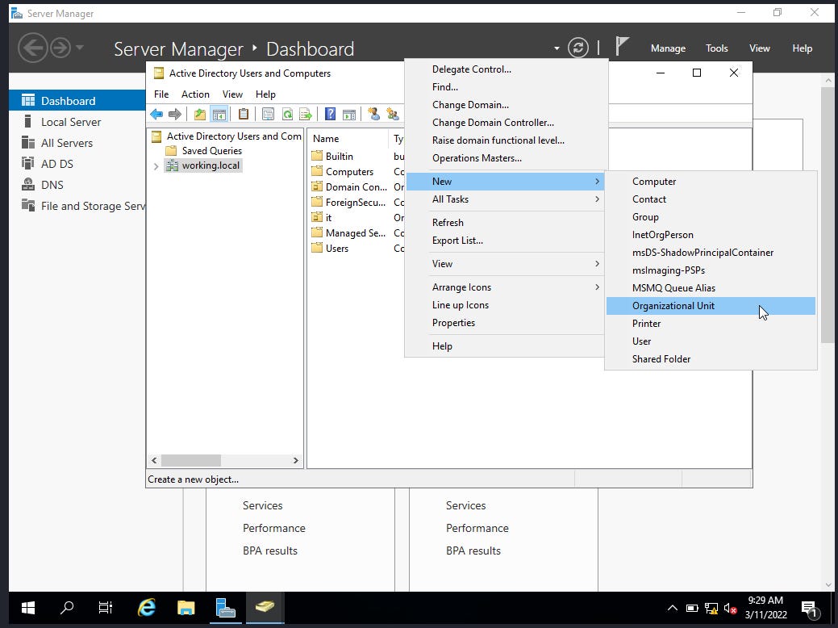
Task: Open Task View on the taskbar
Action: coord(106,608)
